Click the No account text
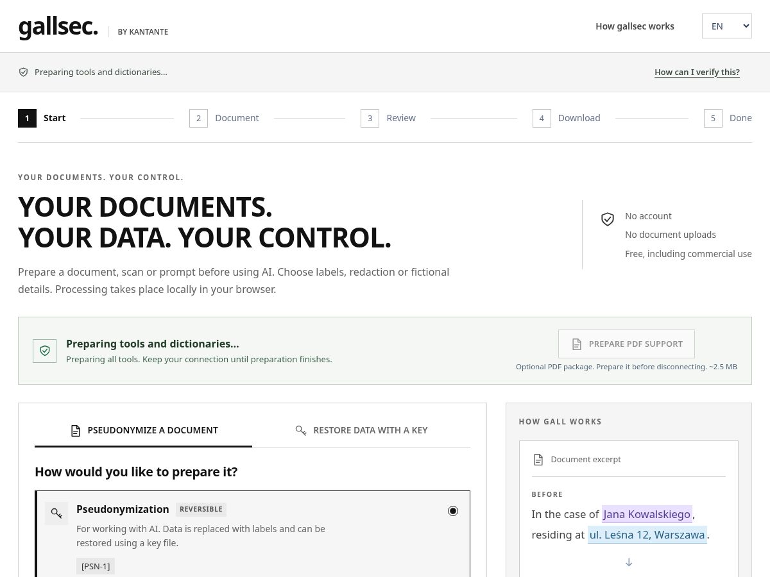The image size is (770, 577). coord(648,216)
